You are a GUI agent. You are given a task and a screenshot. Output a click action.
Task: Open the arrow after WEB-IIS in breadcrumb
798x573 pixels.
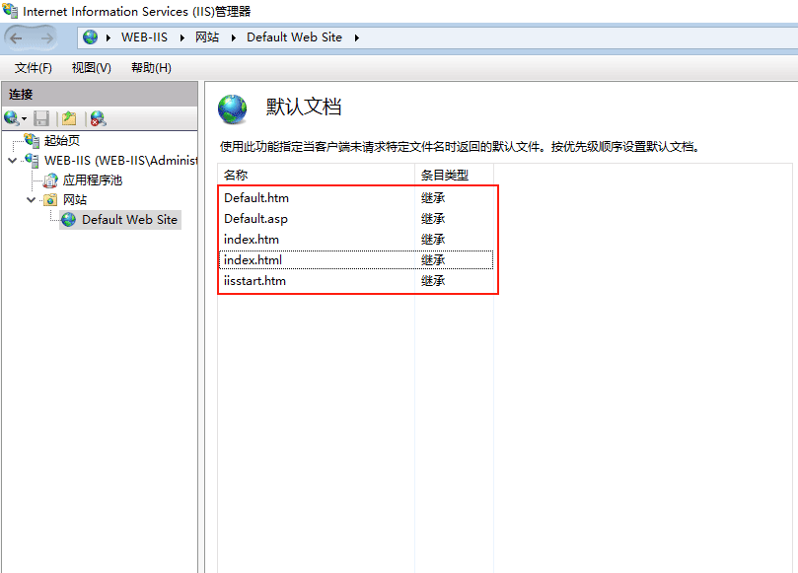click(x=181, y=37)
